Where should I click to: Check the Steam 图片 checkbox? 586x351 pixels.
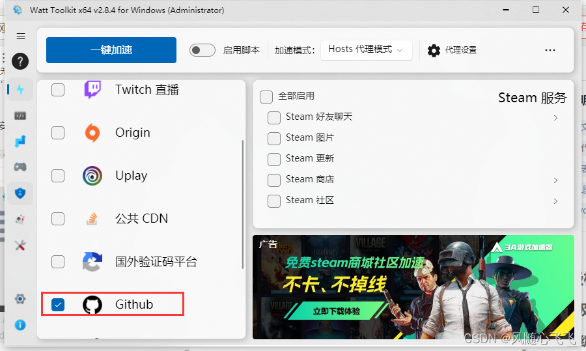(274, 139)
